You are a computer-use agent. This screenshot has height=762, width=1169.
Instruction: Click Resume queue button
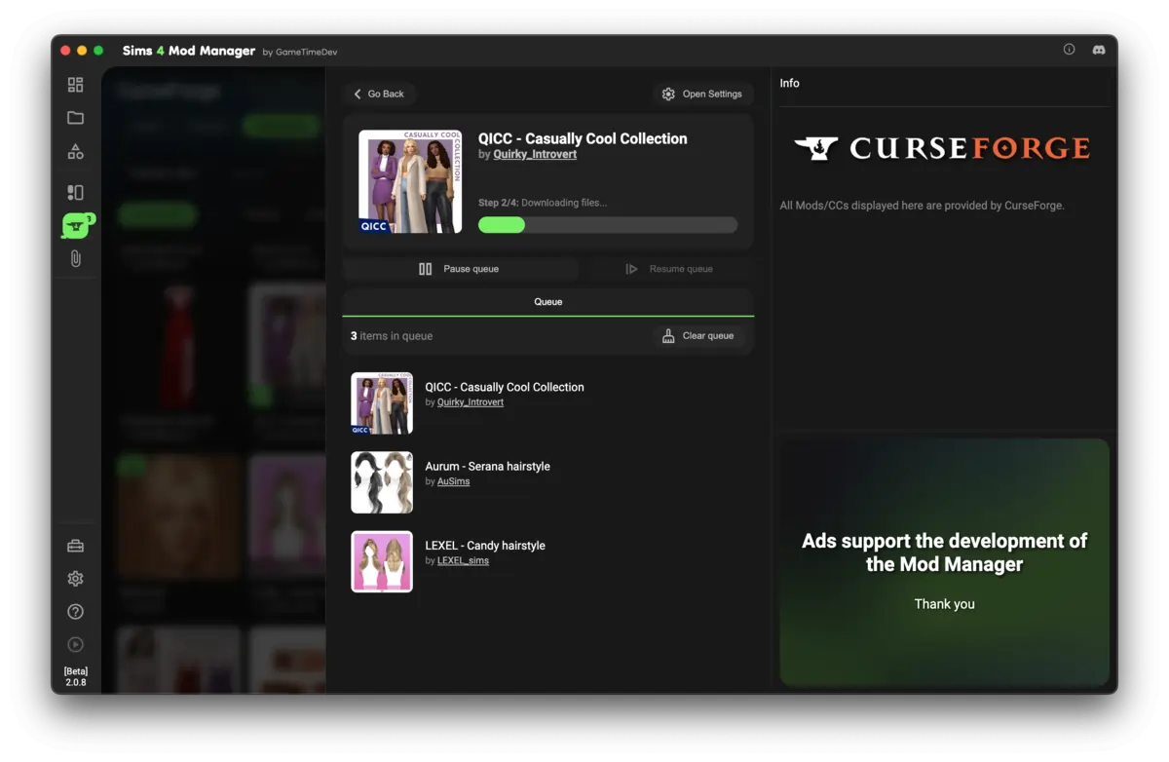[x=669, y=269]
